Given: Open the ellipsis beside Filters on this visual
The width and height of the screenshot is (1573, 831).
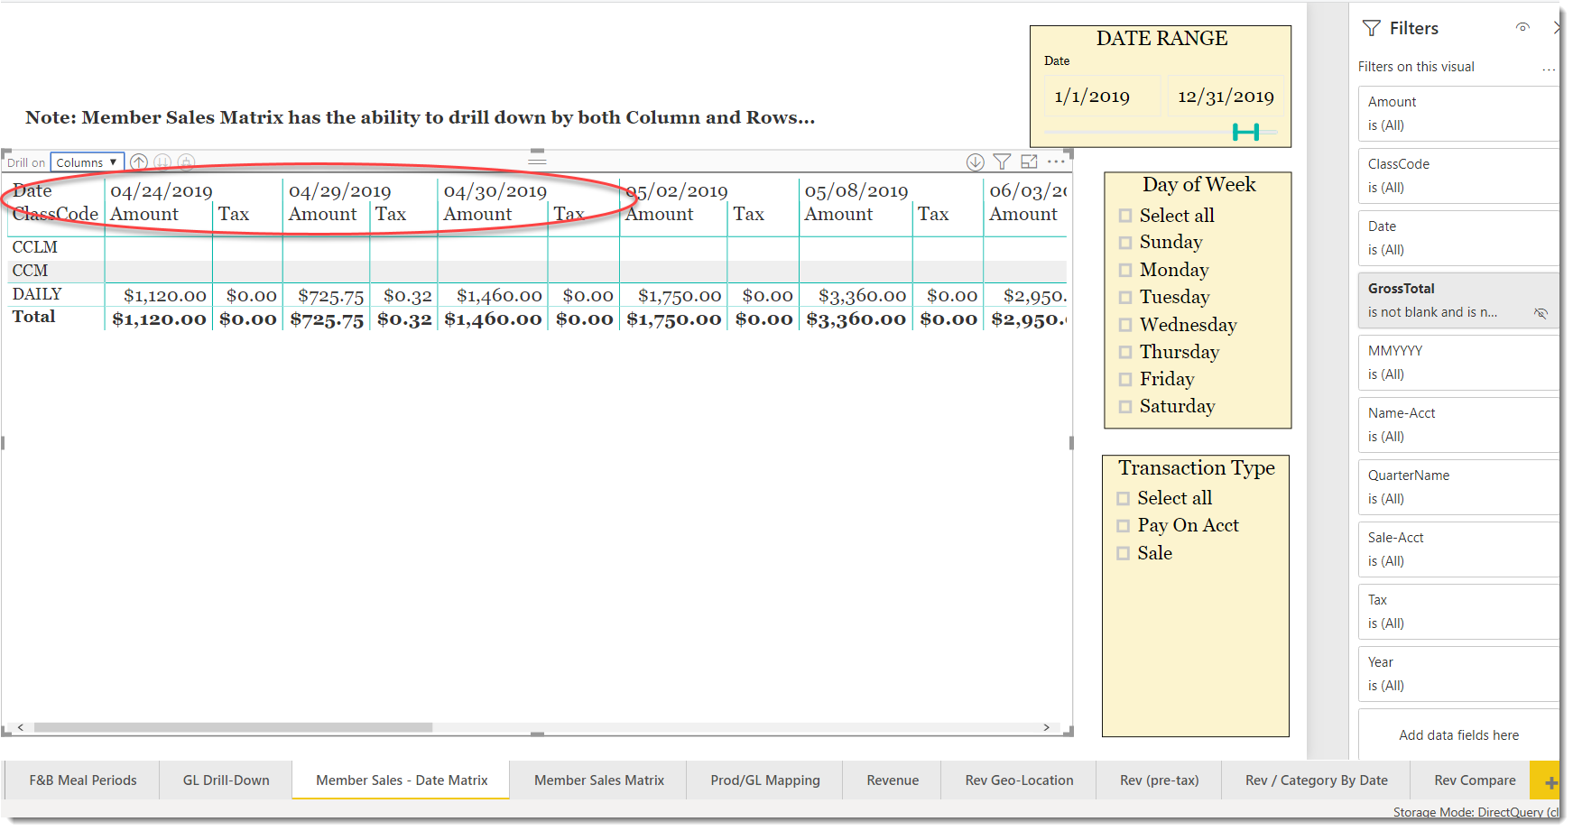Looking at the screenshot, I should pos(1549,68).
